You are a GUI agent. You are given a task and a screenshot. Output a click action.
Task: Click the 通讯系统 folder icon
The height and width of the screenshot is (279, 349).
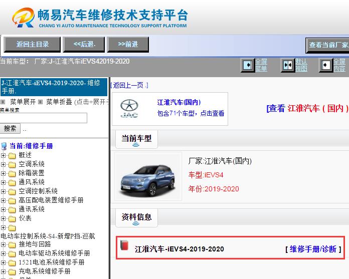point(12,209)
